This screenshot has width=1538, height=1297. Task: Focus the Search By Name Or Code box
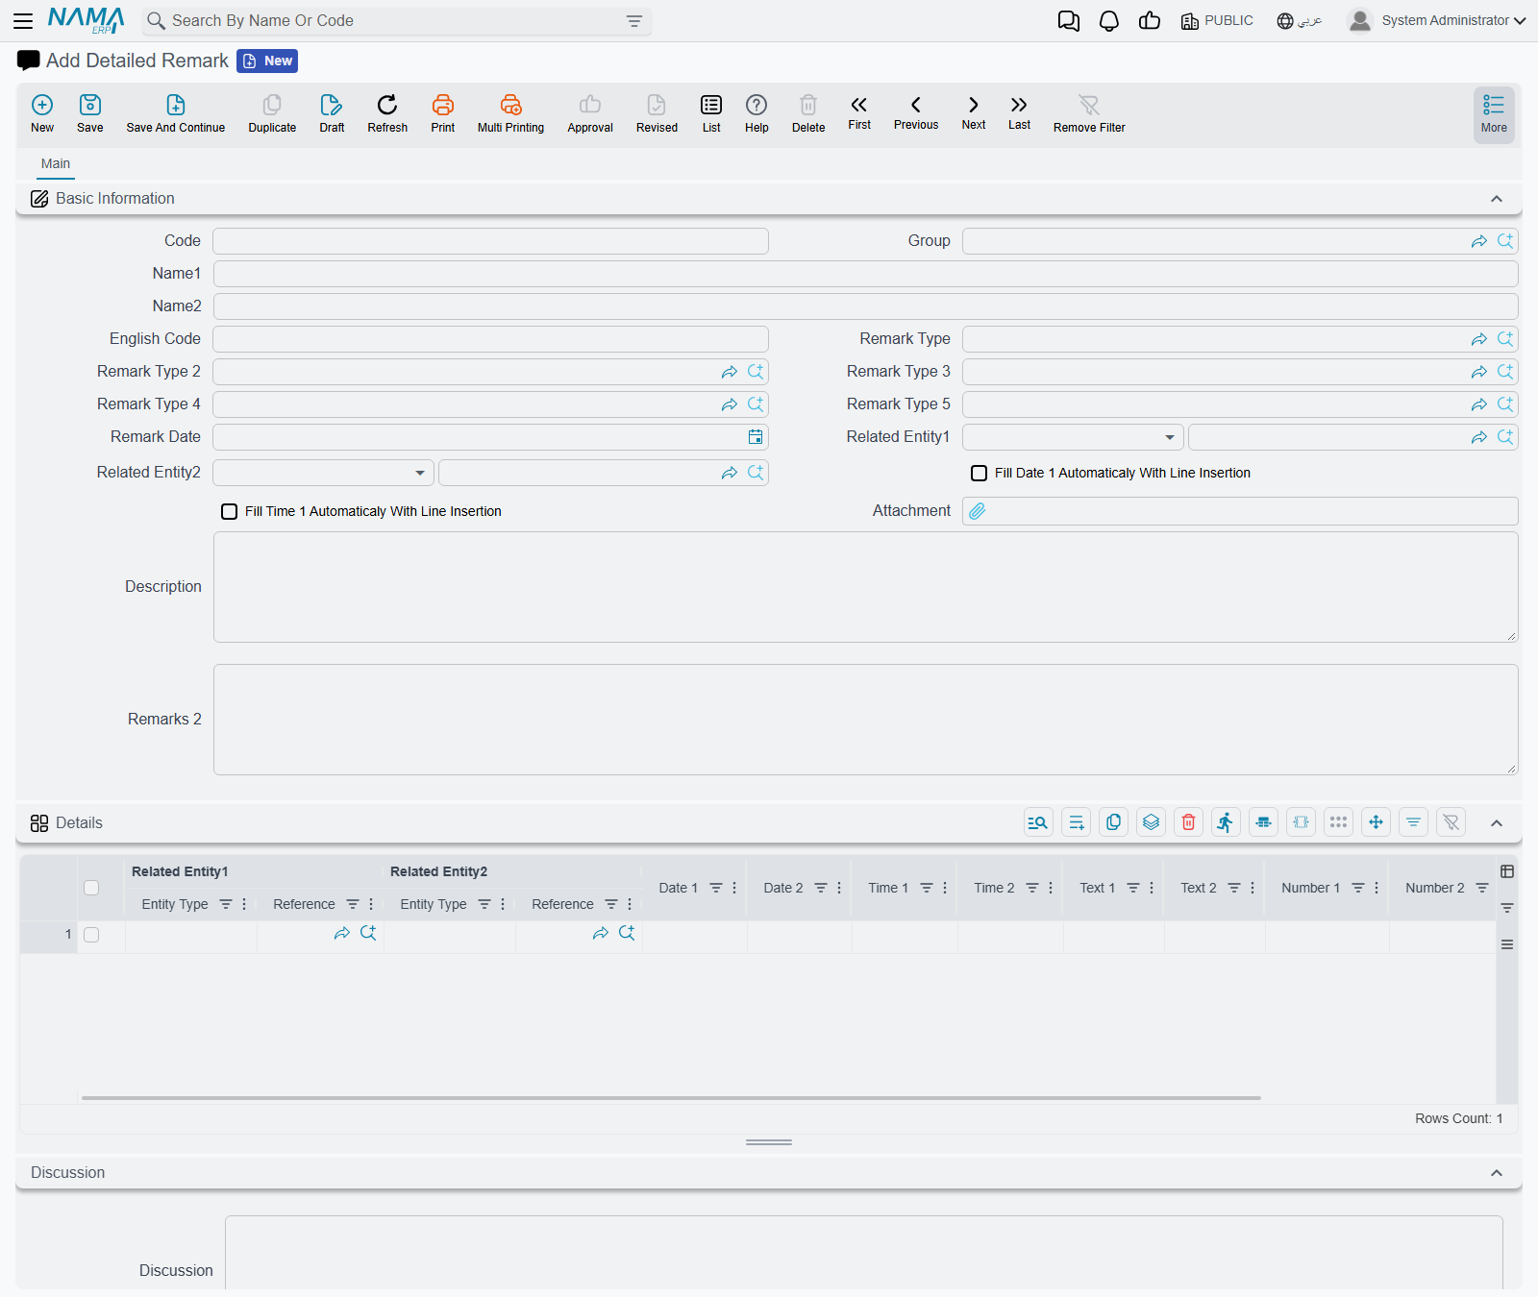(x=396, y=21)
